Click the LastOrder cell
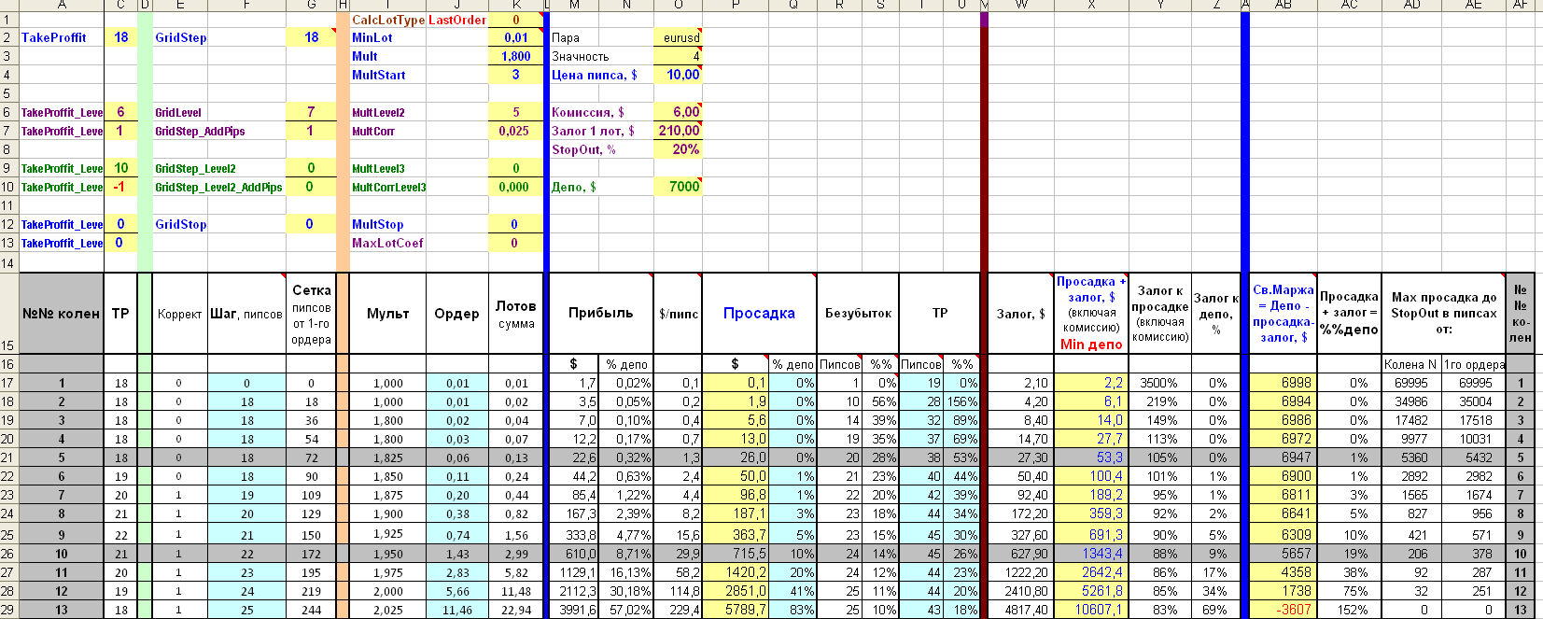 [x=456, y=20]
